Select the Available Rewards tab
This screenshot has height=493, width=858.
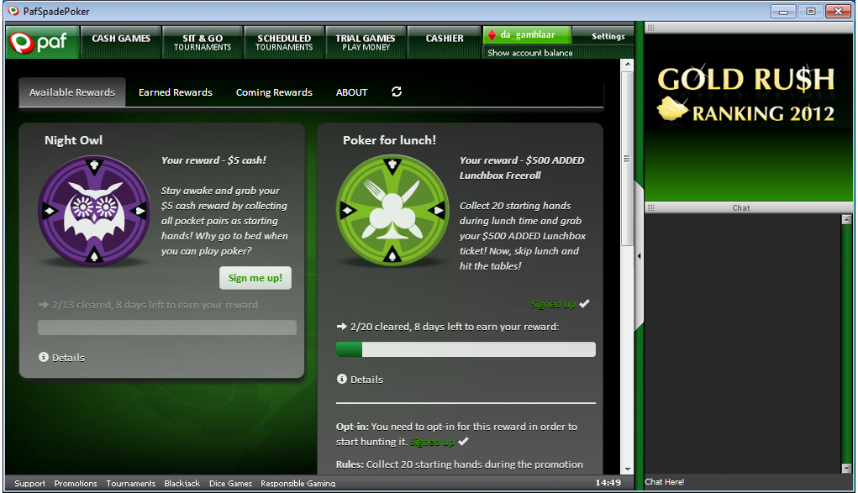click(72, 92)
